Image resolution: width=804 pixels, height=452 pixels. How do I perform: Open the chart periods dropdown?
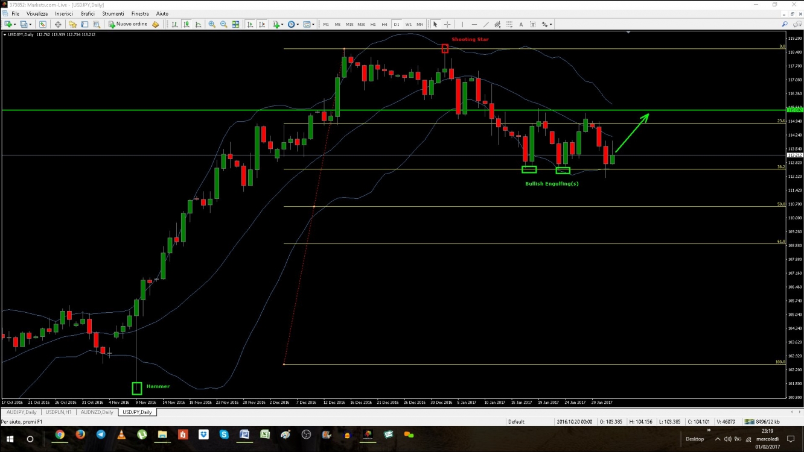(x=293, y=24)
